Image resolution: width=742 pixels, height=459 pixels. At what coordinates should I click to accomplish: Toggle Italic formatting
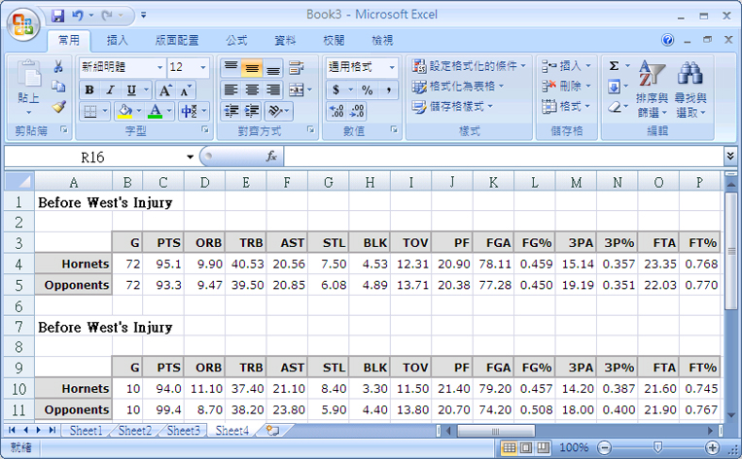tap(110, 89)
